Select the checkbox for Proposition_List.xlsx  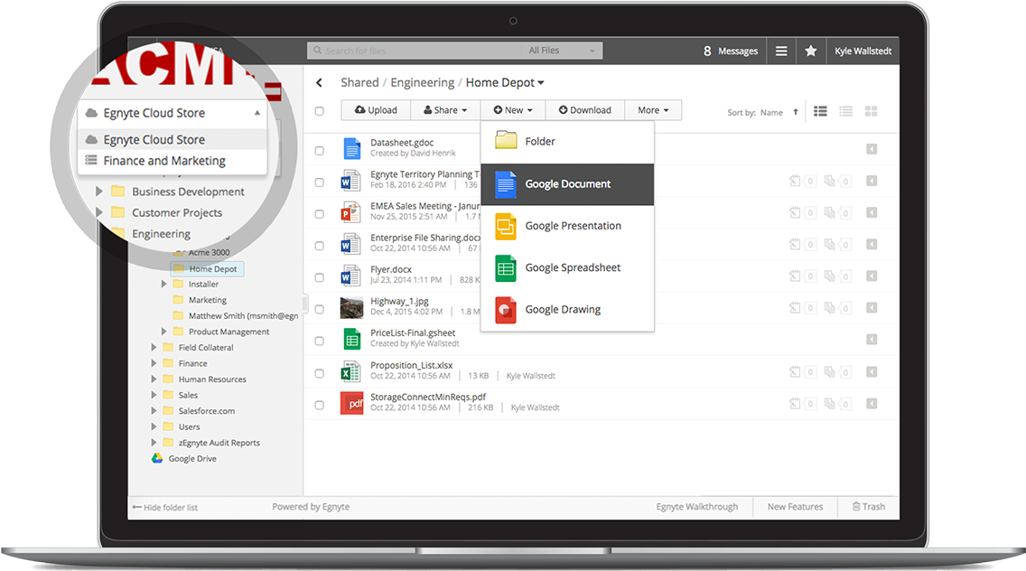pos(319,373)
